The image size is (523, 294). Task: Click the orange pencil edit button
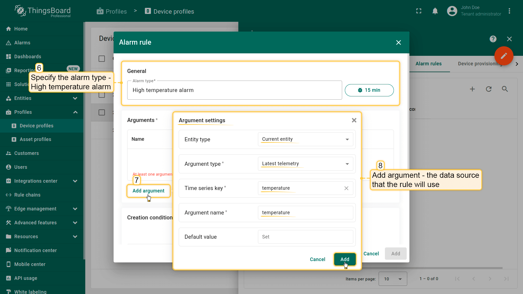(504, 56)
